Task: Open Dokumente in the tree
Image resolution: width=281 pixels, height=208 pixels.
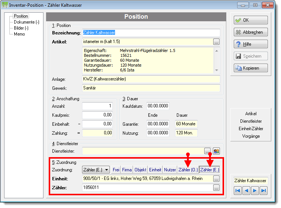Action: click(27, 22)
